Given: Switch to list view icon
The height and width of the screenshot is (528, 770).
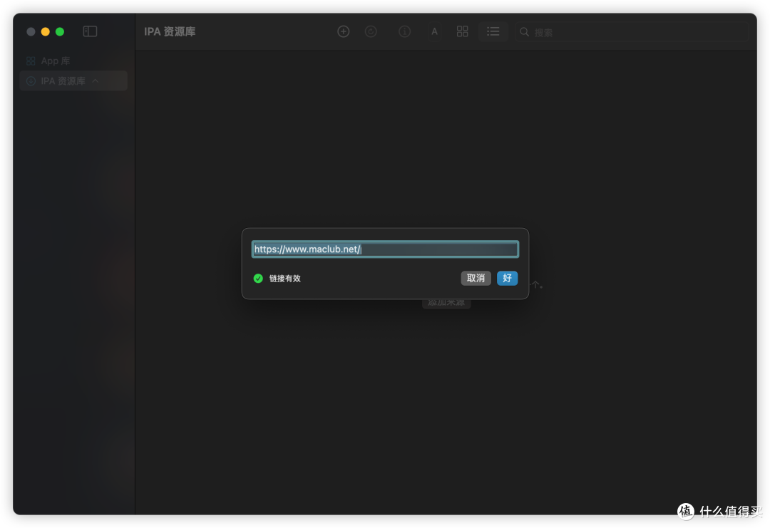Looking at the screenshot, I should (493, 32).
